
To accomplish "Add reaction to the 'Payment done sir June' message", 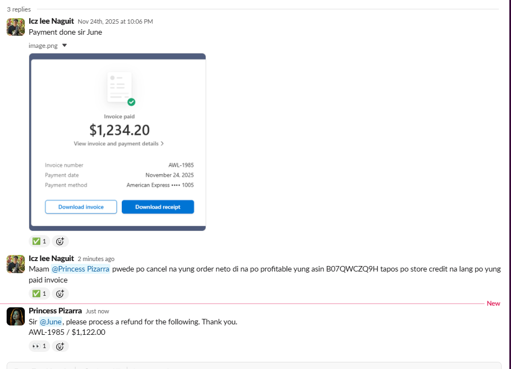I will (60, 241).
